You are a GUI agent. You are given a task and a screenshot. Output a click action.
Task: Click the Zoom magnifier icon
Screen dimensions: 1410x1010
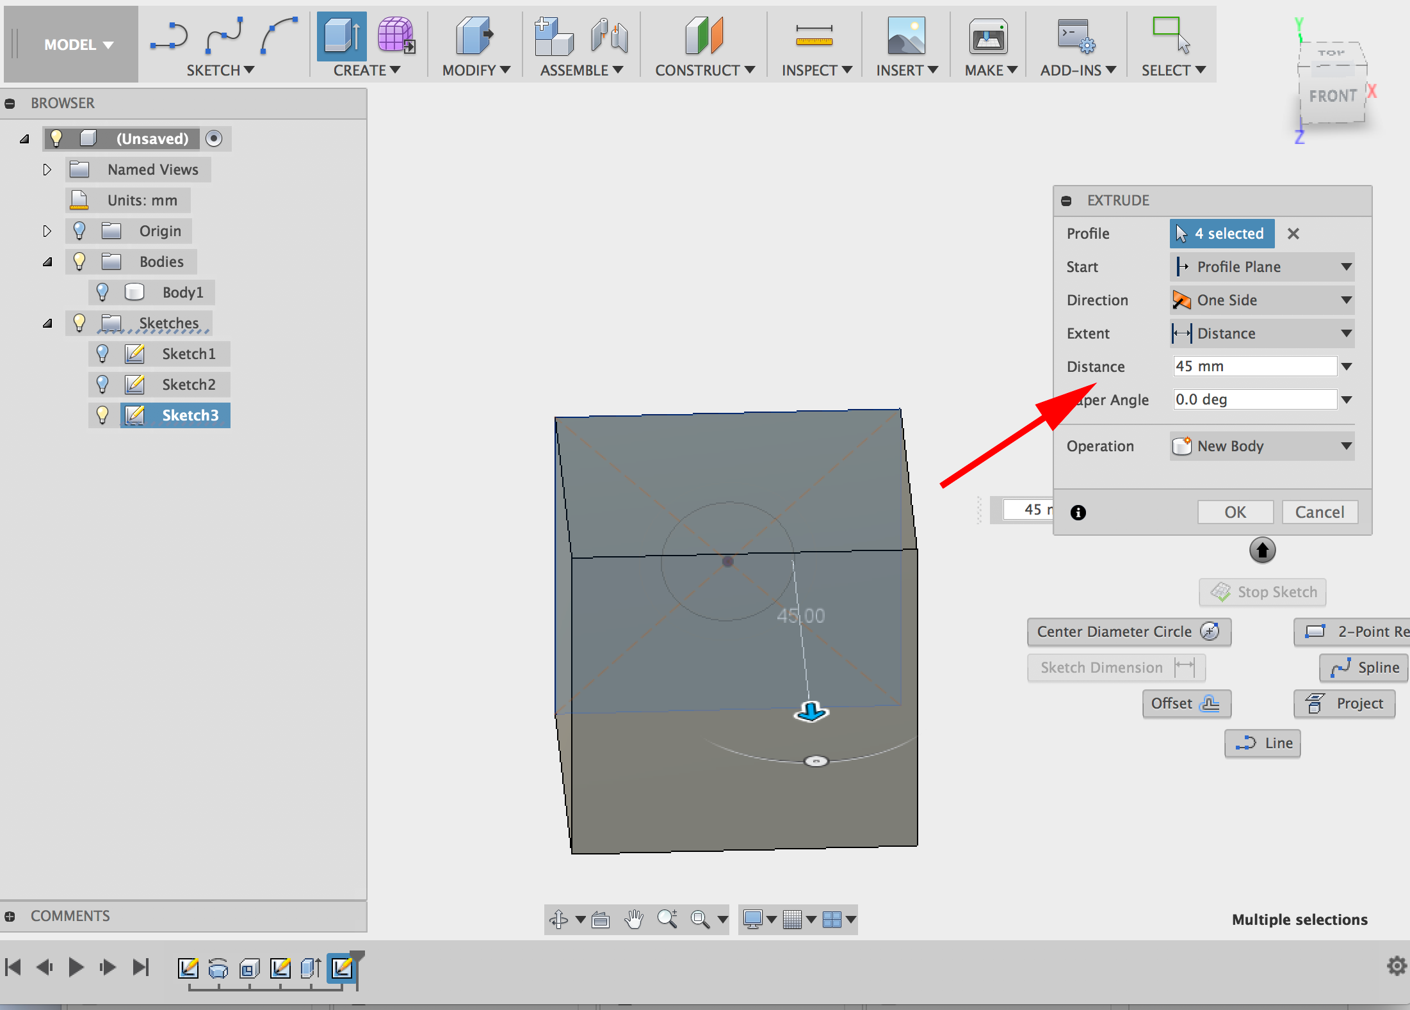(667, 919)
